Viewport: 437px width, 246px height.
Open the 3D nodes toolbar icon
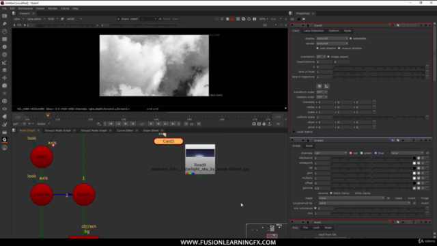5,85
